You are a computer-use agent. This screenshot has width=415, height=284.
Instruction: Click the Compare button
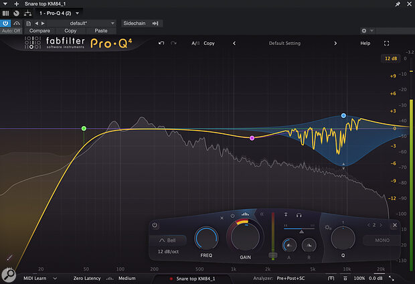click(39, 31)
